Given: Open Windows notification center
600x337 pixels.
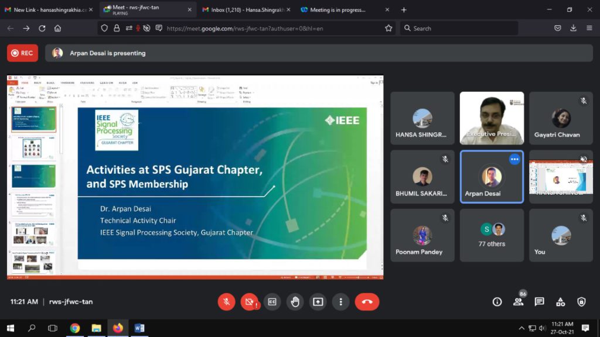Looking at the screenshot, I should 585,328.
